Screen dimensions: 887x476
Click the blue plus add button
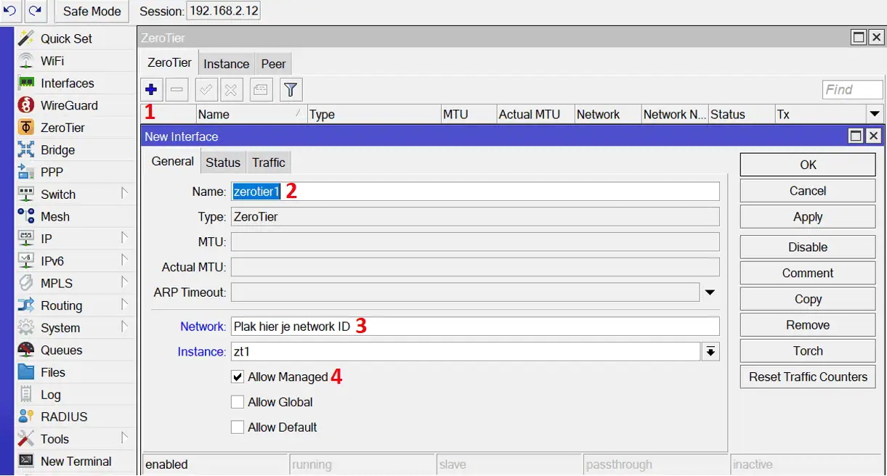point(151,90)
